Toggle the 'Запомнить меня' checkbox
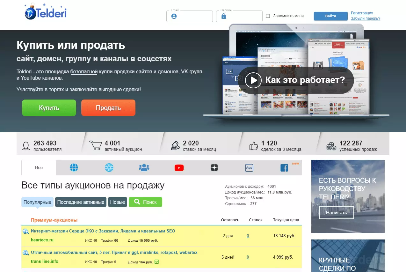This screenshot has width=406, height=272. 268,16
